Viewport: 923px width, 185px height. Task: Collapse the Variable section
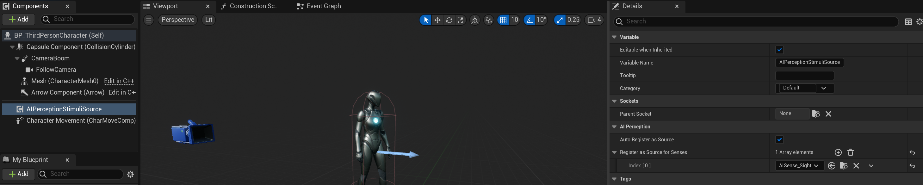pyautogui.click(x=614, y=37)
